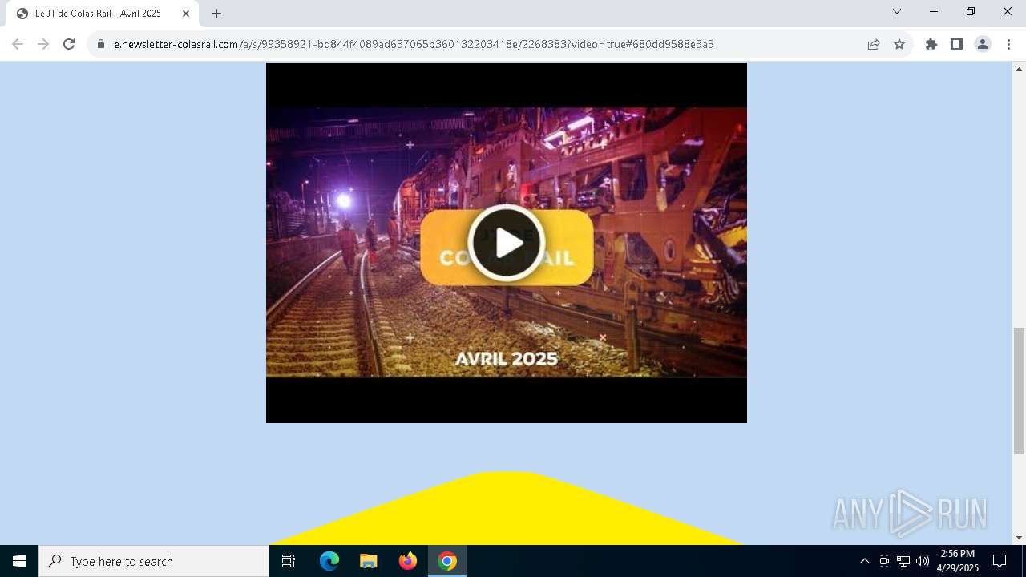Open a new browser tab
The width and height of the screenshot is (1026, 577).
coord(216,14)
